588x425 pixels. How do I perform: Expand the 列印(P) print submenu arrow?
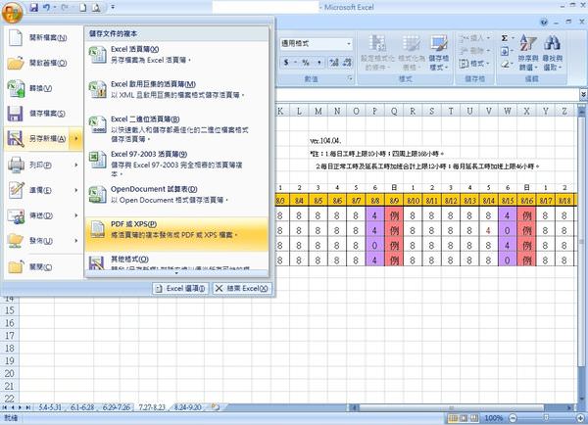click(76, 165)
